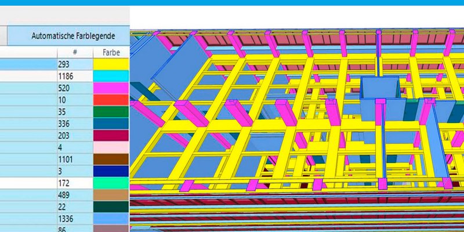This screenshot has height=232, width=464.
Task: Select the yellow color swatch for 293
Action: (x=111, y=64)
